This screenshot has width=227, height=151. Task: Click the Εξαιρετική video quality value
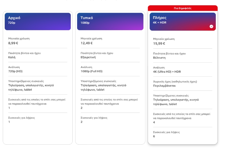tap(89, 57)
